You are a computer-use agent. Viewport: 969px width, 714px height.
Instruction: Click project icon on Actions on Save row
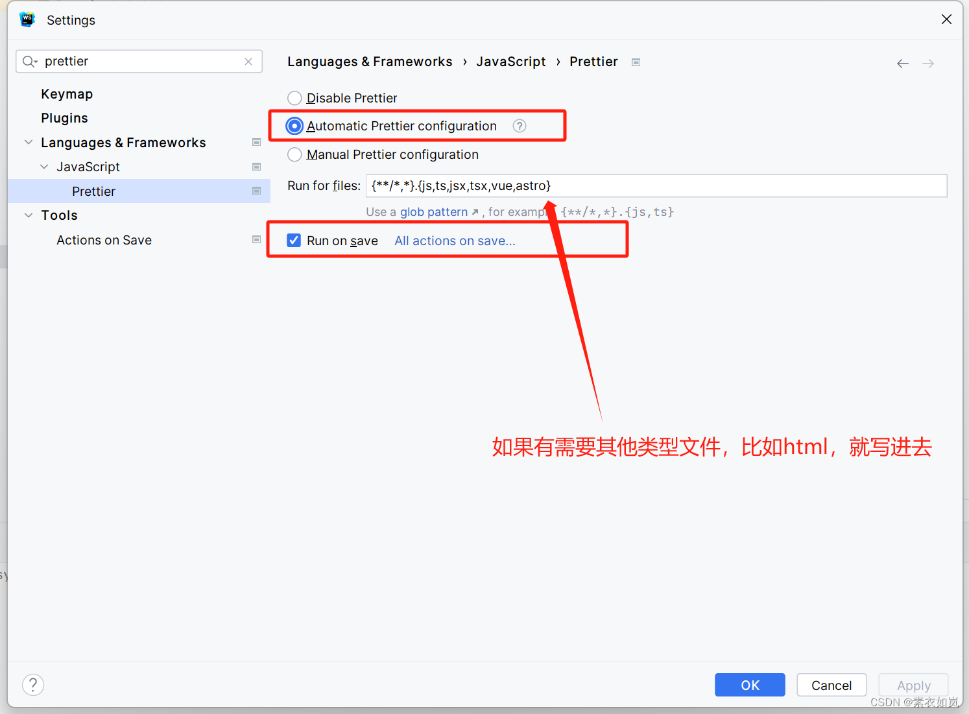(x=256, y=239)
